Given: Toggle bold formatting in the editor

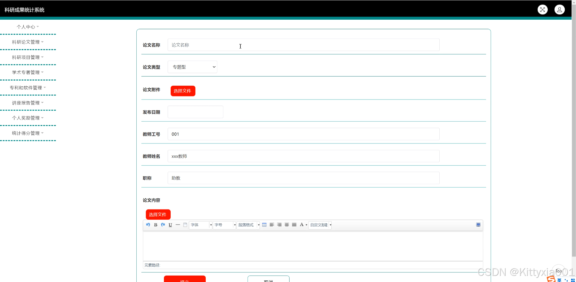Looking at the screenshot, I should point(156,225).
